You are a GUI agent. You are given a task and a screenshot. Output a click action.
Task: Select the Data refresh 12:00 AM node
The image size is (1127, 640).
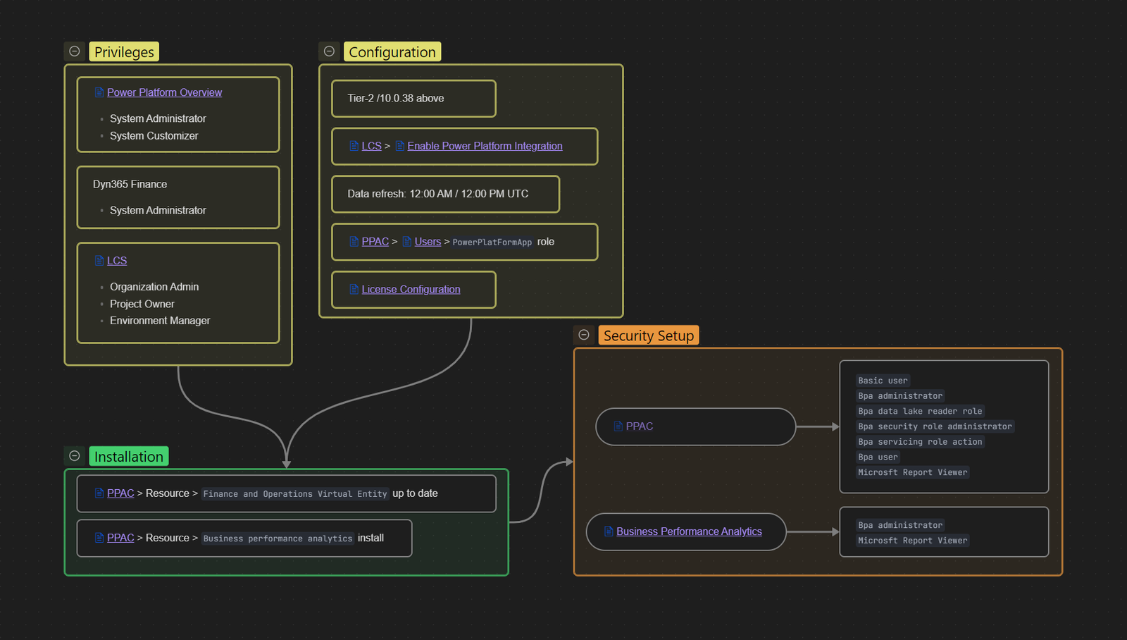coord(446,194)
